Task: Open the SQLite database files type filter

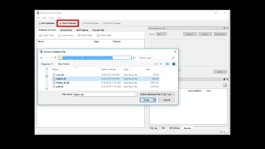Action: [x=157, y=94]
